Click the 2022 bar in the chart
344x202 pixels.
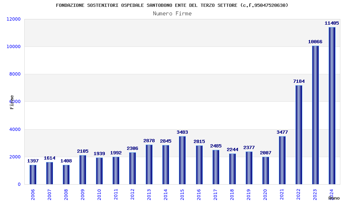pyautogui.click(x=299, y=135)
